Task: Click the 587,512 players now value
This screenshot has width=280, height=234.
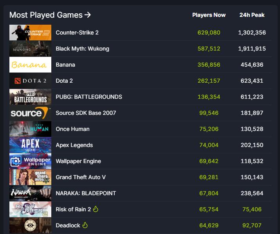Action: click(x=209, y=49)
